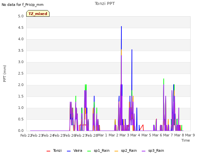Click the 4.5 y-axis tick label
The height and width of the screenshot is (157, 210).
[21, 28]
